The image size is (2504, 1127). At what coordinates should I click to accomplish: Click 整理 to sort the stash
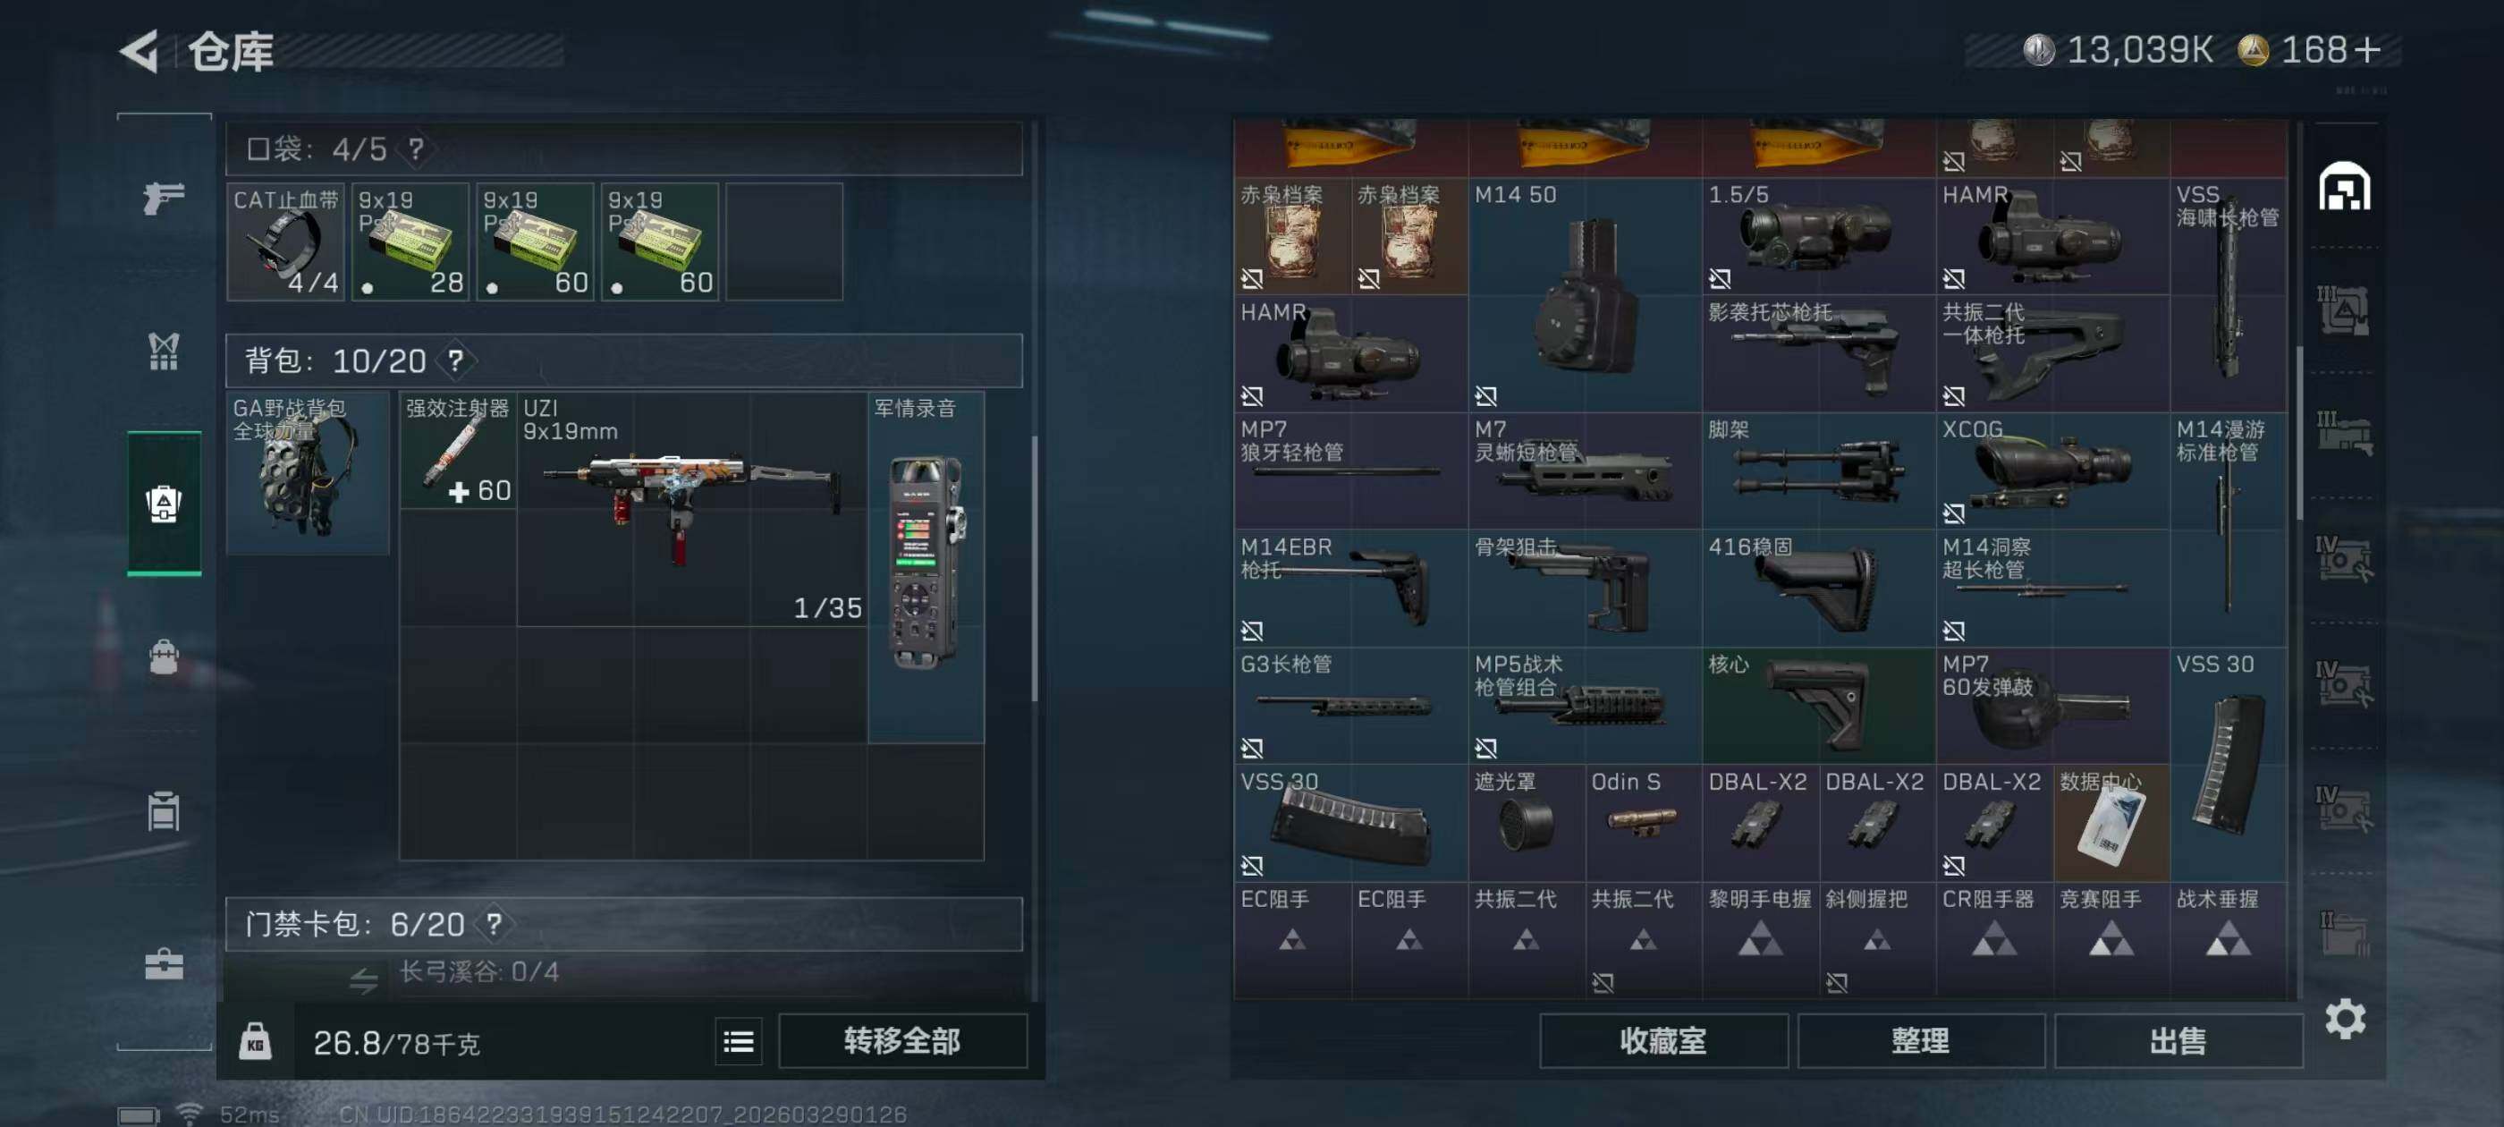[1920, 1041]
